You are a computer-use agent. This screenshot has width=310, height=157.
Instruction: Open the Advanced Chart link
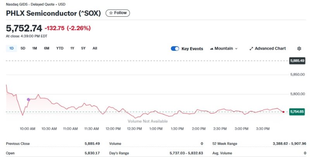tap(270, 48)
